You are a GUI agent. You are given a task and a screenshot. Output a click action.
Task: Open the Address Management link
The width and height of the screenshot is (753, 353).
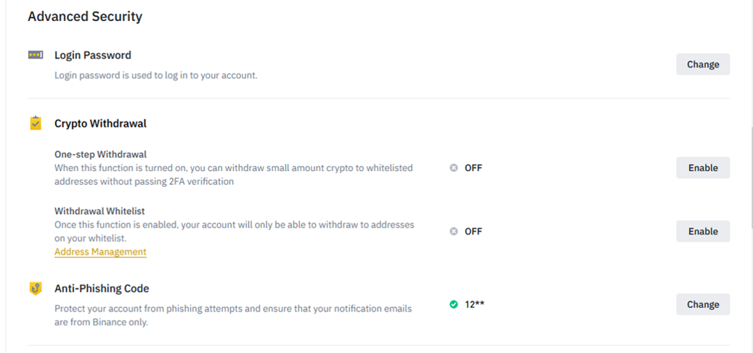pos(100,252)
